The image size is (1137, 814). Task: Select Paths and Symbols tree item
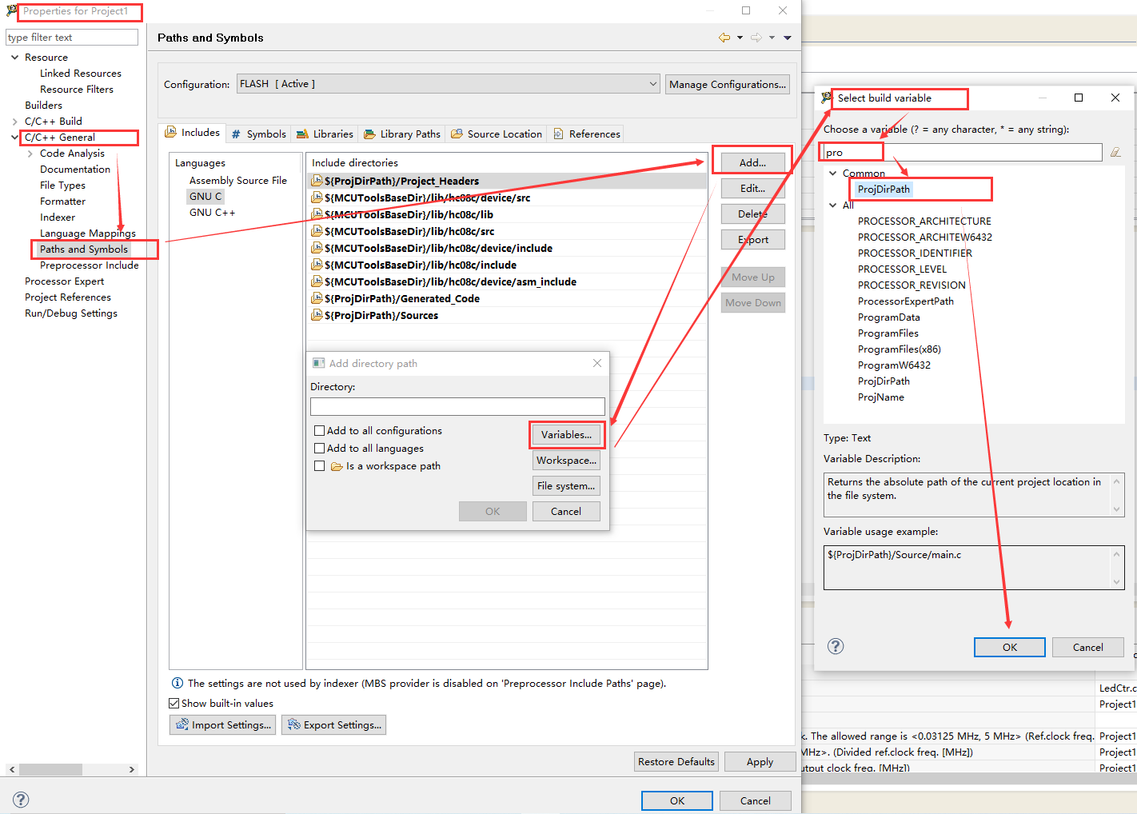coord(84,249)
